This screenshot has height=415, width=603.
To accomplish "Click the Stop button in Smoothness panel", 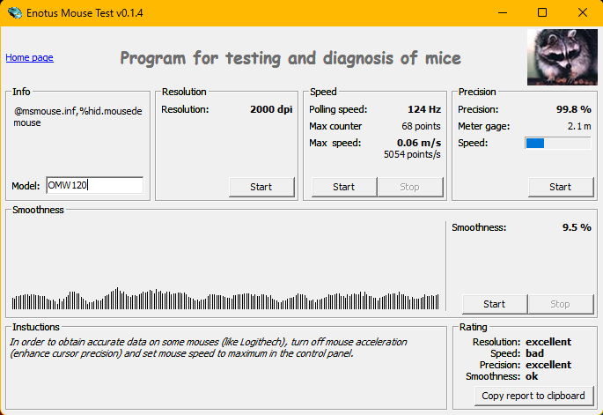I will [x=561, y=304].
